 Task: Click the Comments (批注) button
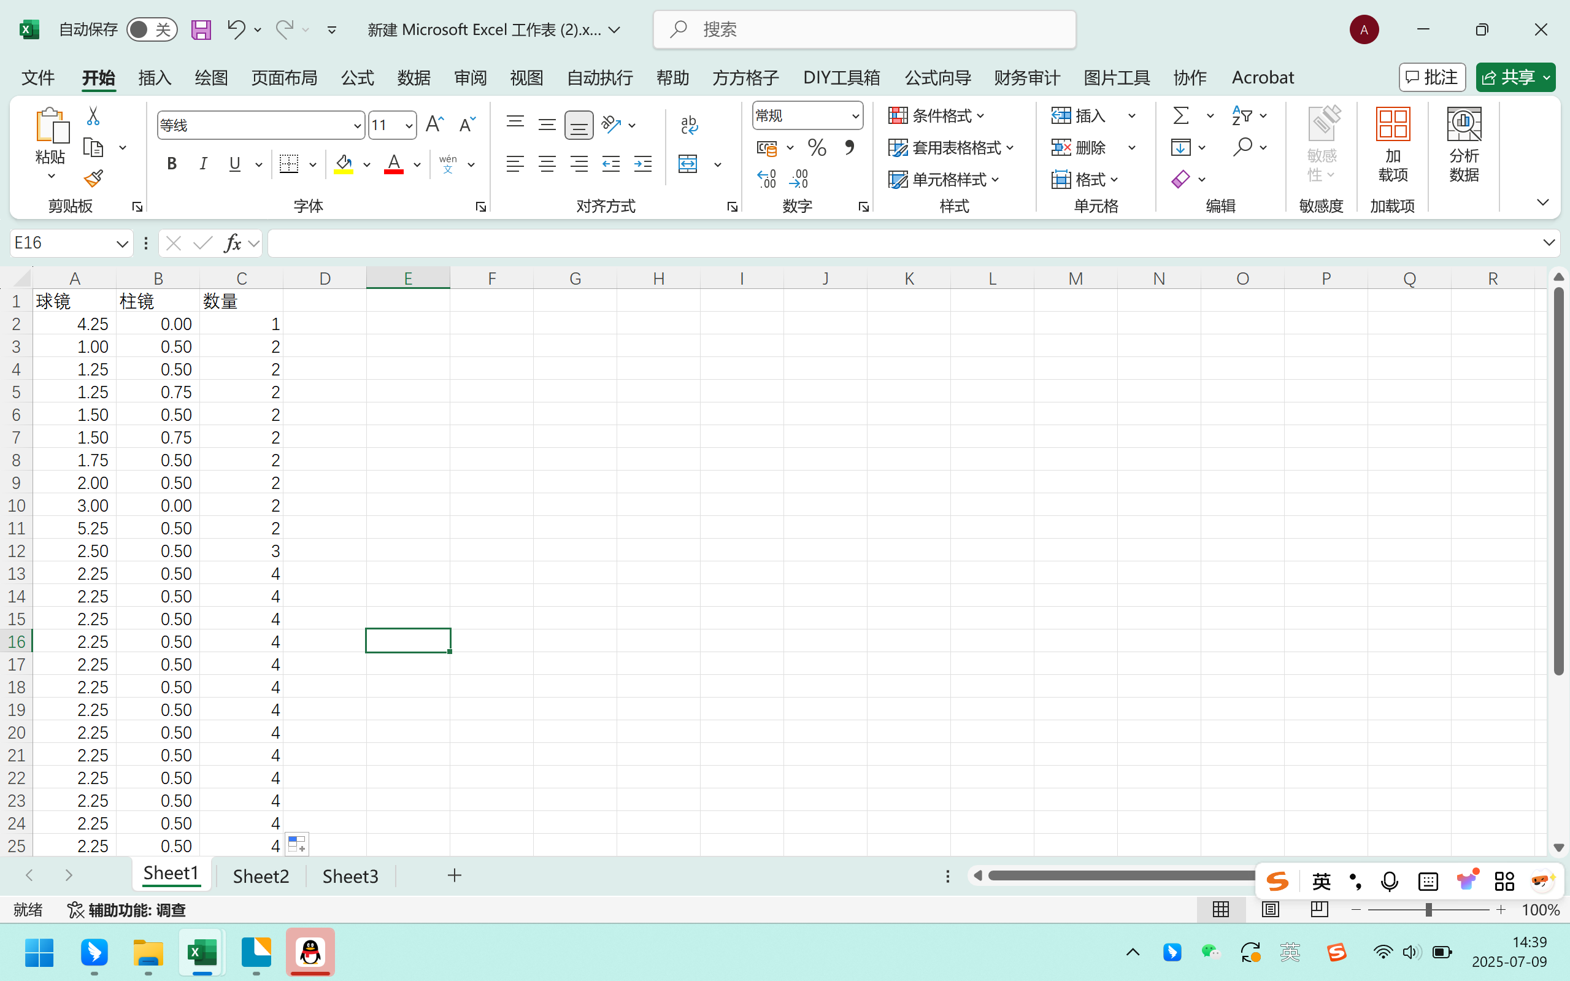1432,78
